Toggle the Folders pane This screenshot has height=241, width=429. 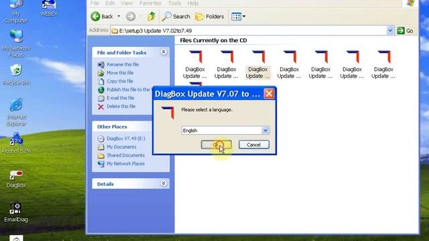tap(209, 16)
